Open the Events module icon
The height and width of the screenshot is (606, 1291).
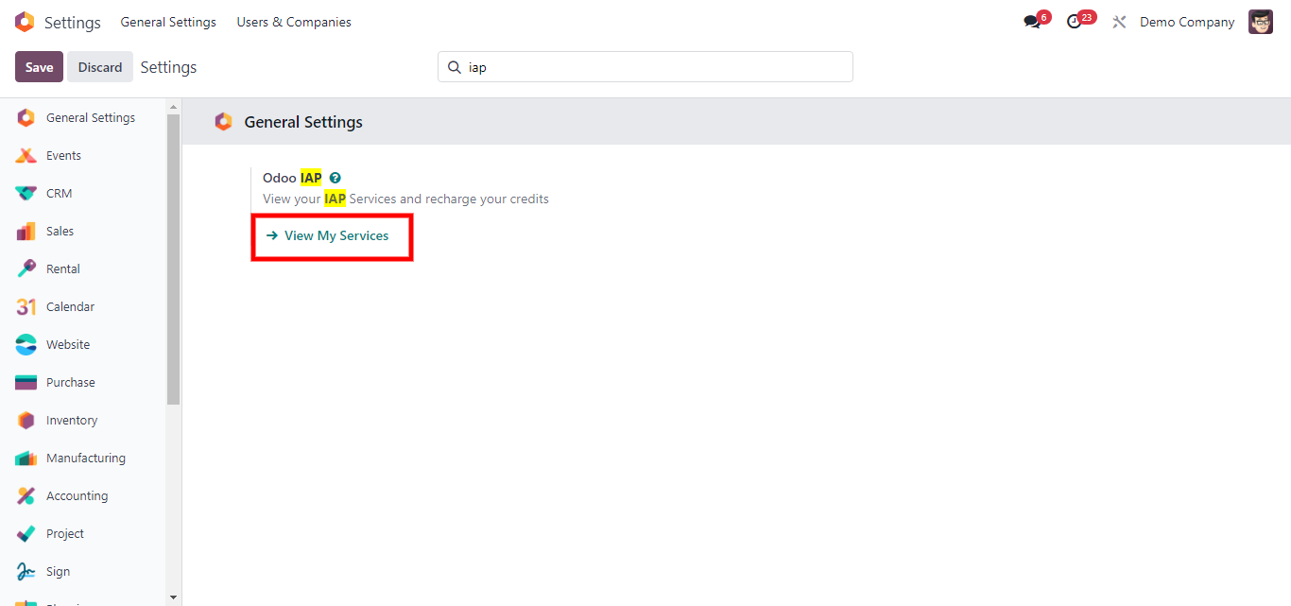pyautogui.click(x=26, y=156)
